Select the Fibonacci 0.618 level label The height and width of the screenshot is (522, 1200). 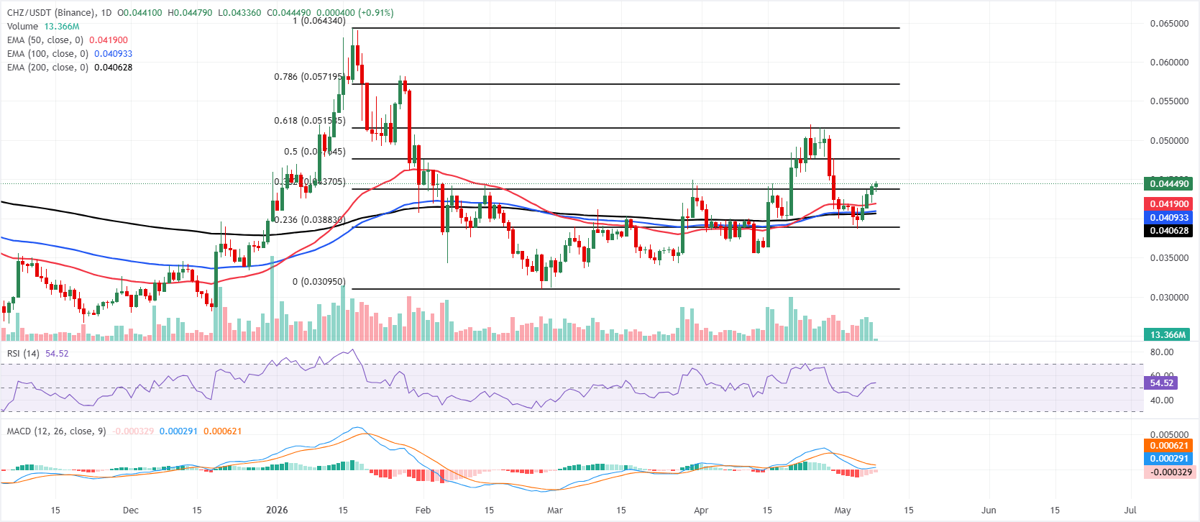pyautogui.click(x=310, y=121)
